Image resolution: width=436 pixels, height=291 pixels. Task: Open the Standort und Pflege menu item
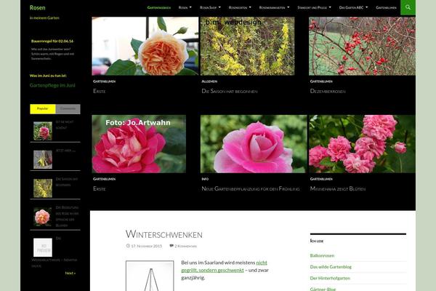(312, 7)
